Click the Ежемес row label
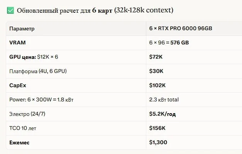The height and width of the screenshot is (154, 242). (x=19, y=142)
